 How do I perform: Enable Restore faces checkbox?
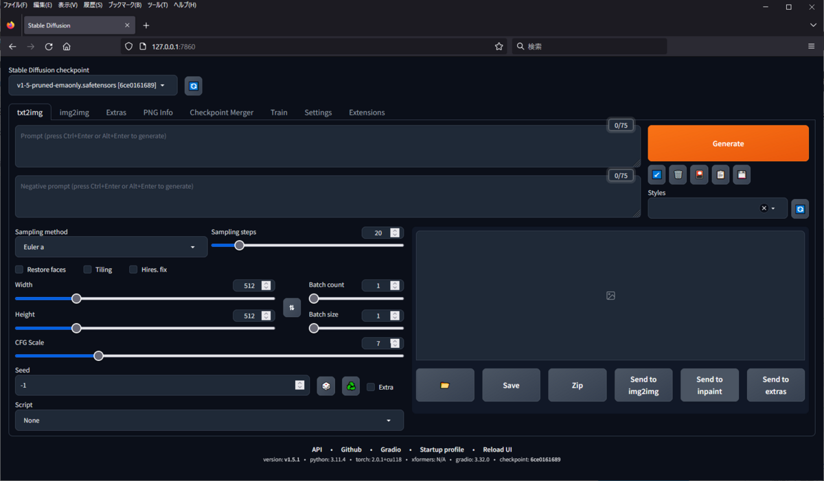[19, 270]
